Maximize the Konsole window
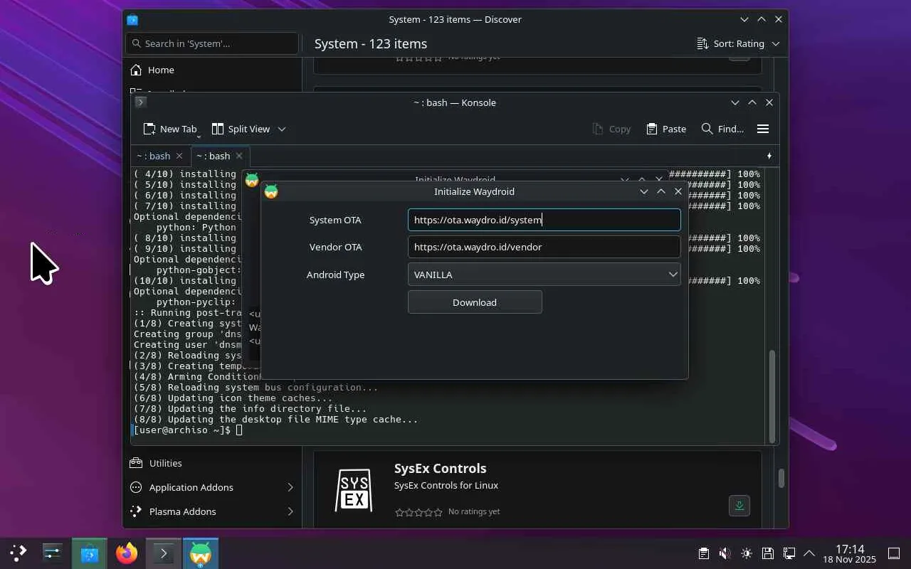This screenshot has height=569, width=911. click(x=752, y=102)
